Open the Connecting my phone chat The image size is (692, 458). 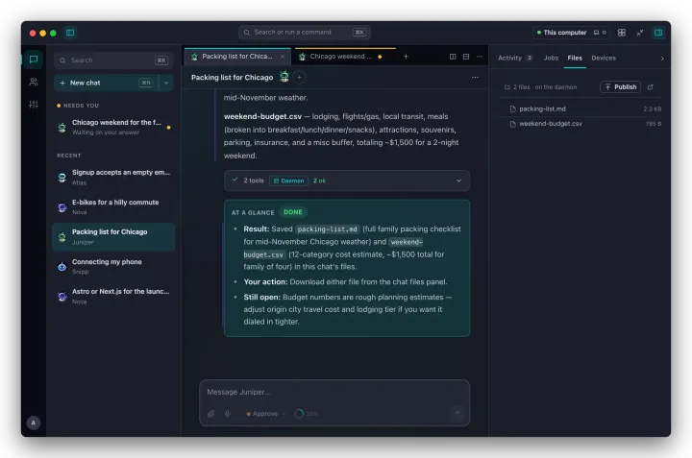(113, 266)
